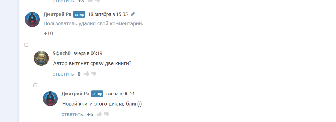Click the pencil edit icon on deleted comment

(133, 14)
